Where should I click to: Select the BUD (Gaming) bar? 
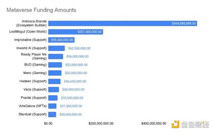(55, 65)
